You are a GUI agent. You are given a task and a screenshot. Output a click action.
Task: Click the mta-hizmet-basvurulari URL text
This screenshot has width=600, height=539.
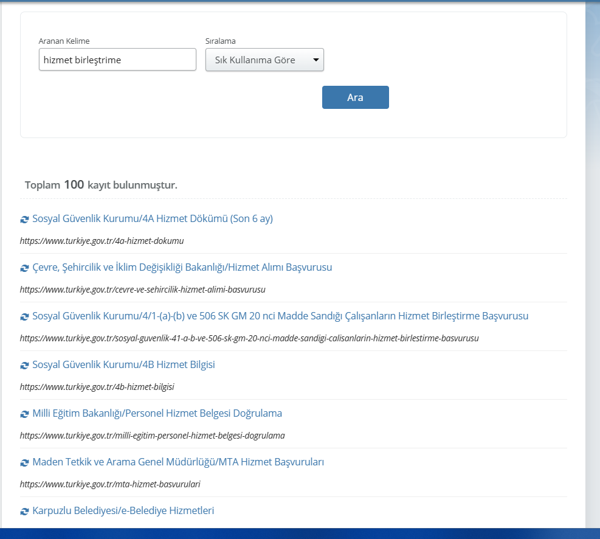point(110,484)
